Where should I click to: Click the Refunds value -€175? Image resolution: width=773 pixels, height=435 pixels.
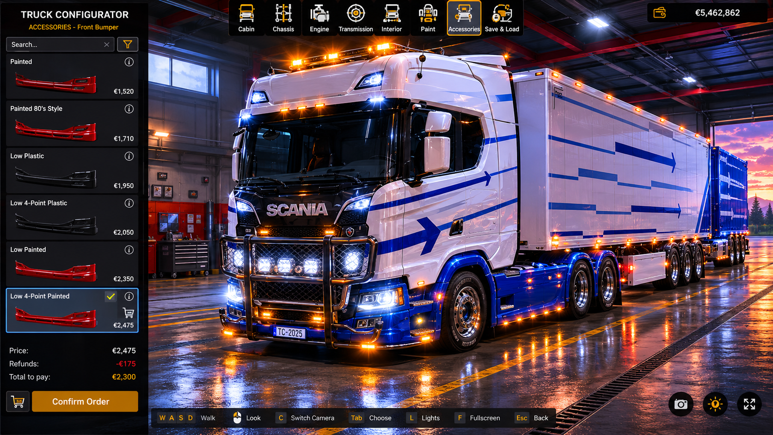tap(126, 364)
